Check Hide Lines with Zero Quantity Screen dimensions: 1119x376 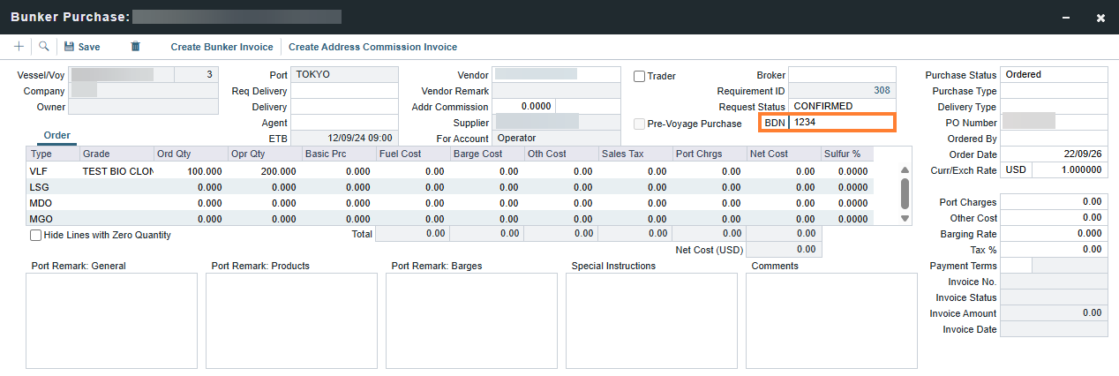(x=35, y=236)
